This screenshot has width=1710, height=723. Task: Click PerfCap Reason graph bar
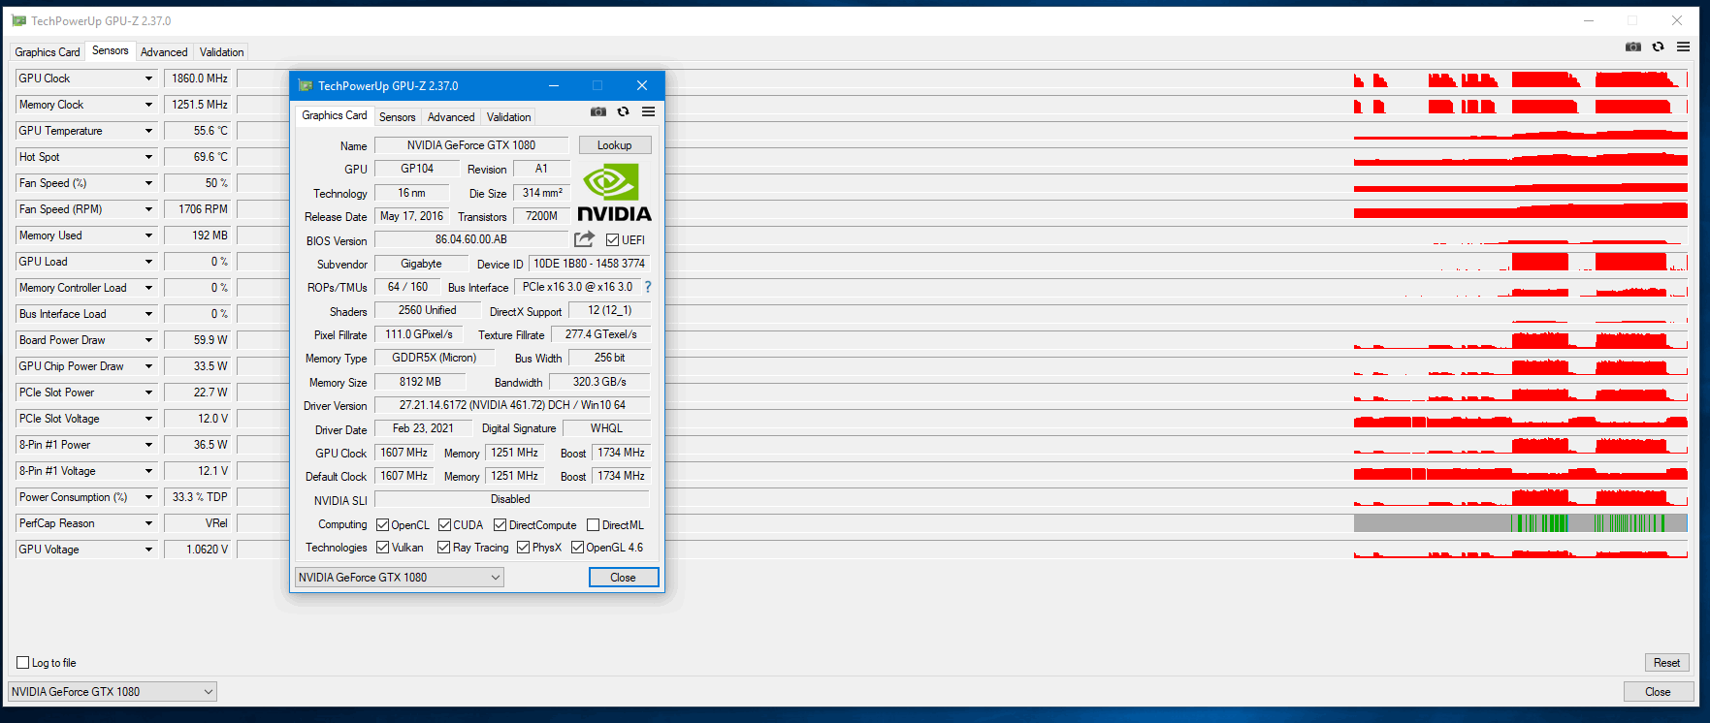pyautogui.click(x=1520, y=523)
